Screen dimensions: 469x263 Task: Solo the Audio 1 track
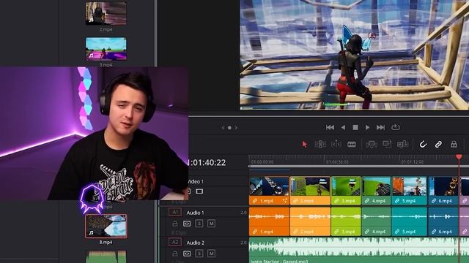click(x=199, y=224)
